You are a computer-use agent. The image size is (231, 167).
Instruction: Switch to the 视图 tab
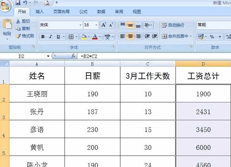click(137, 12)
